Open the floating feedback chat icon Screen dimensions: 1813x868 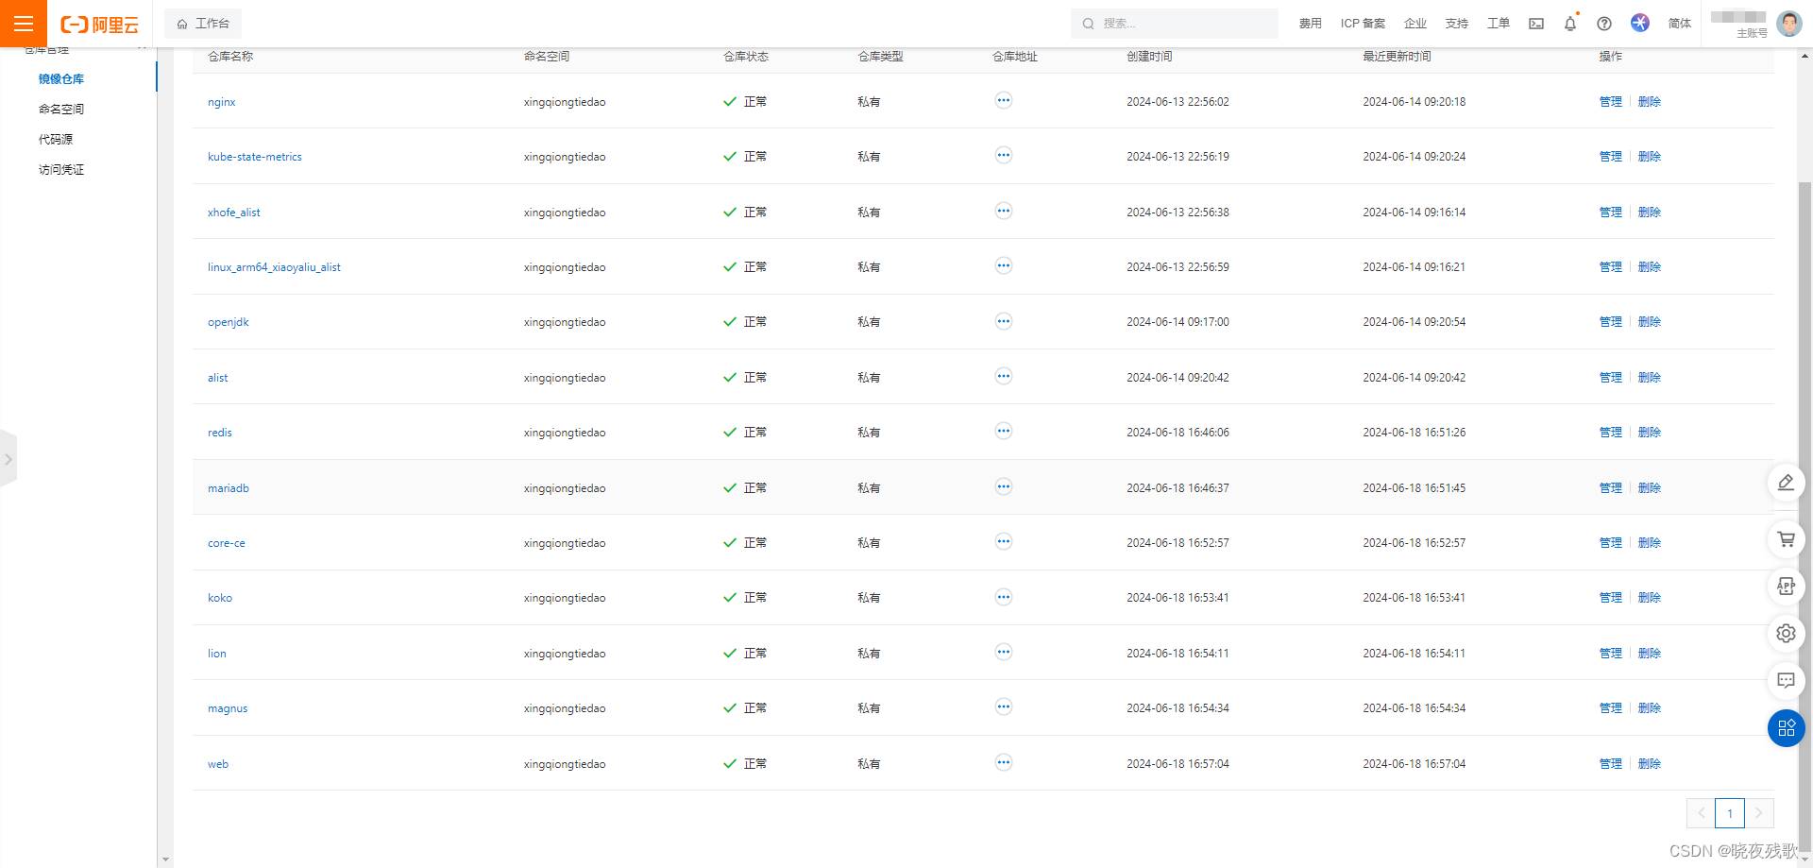[1786, 680]
